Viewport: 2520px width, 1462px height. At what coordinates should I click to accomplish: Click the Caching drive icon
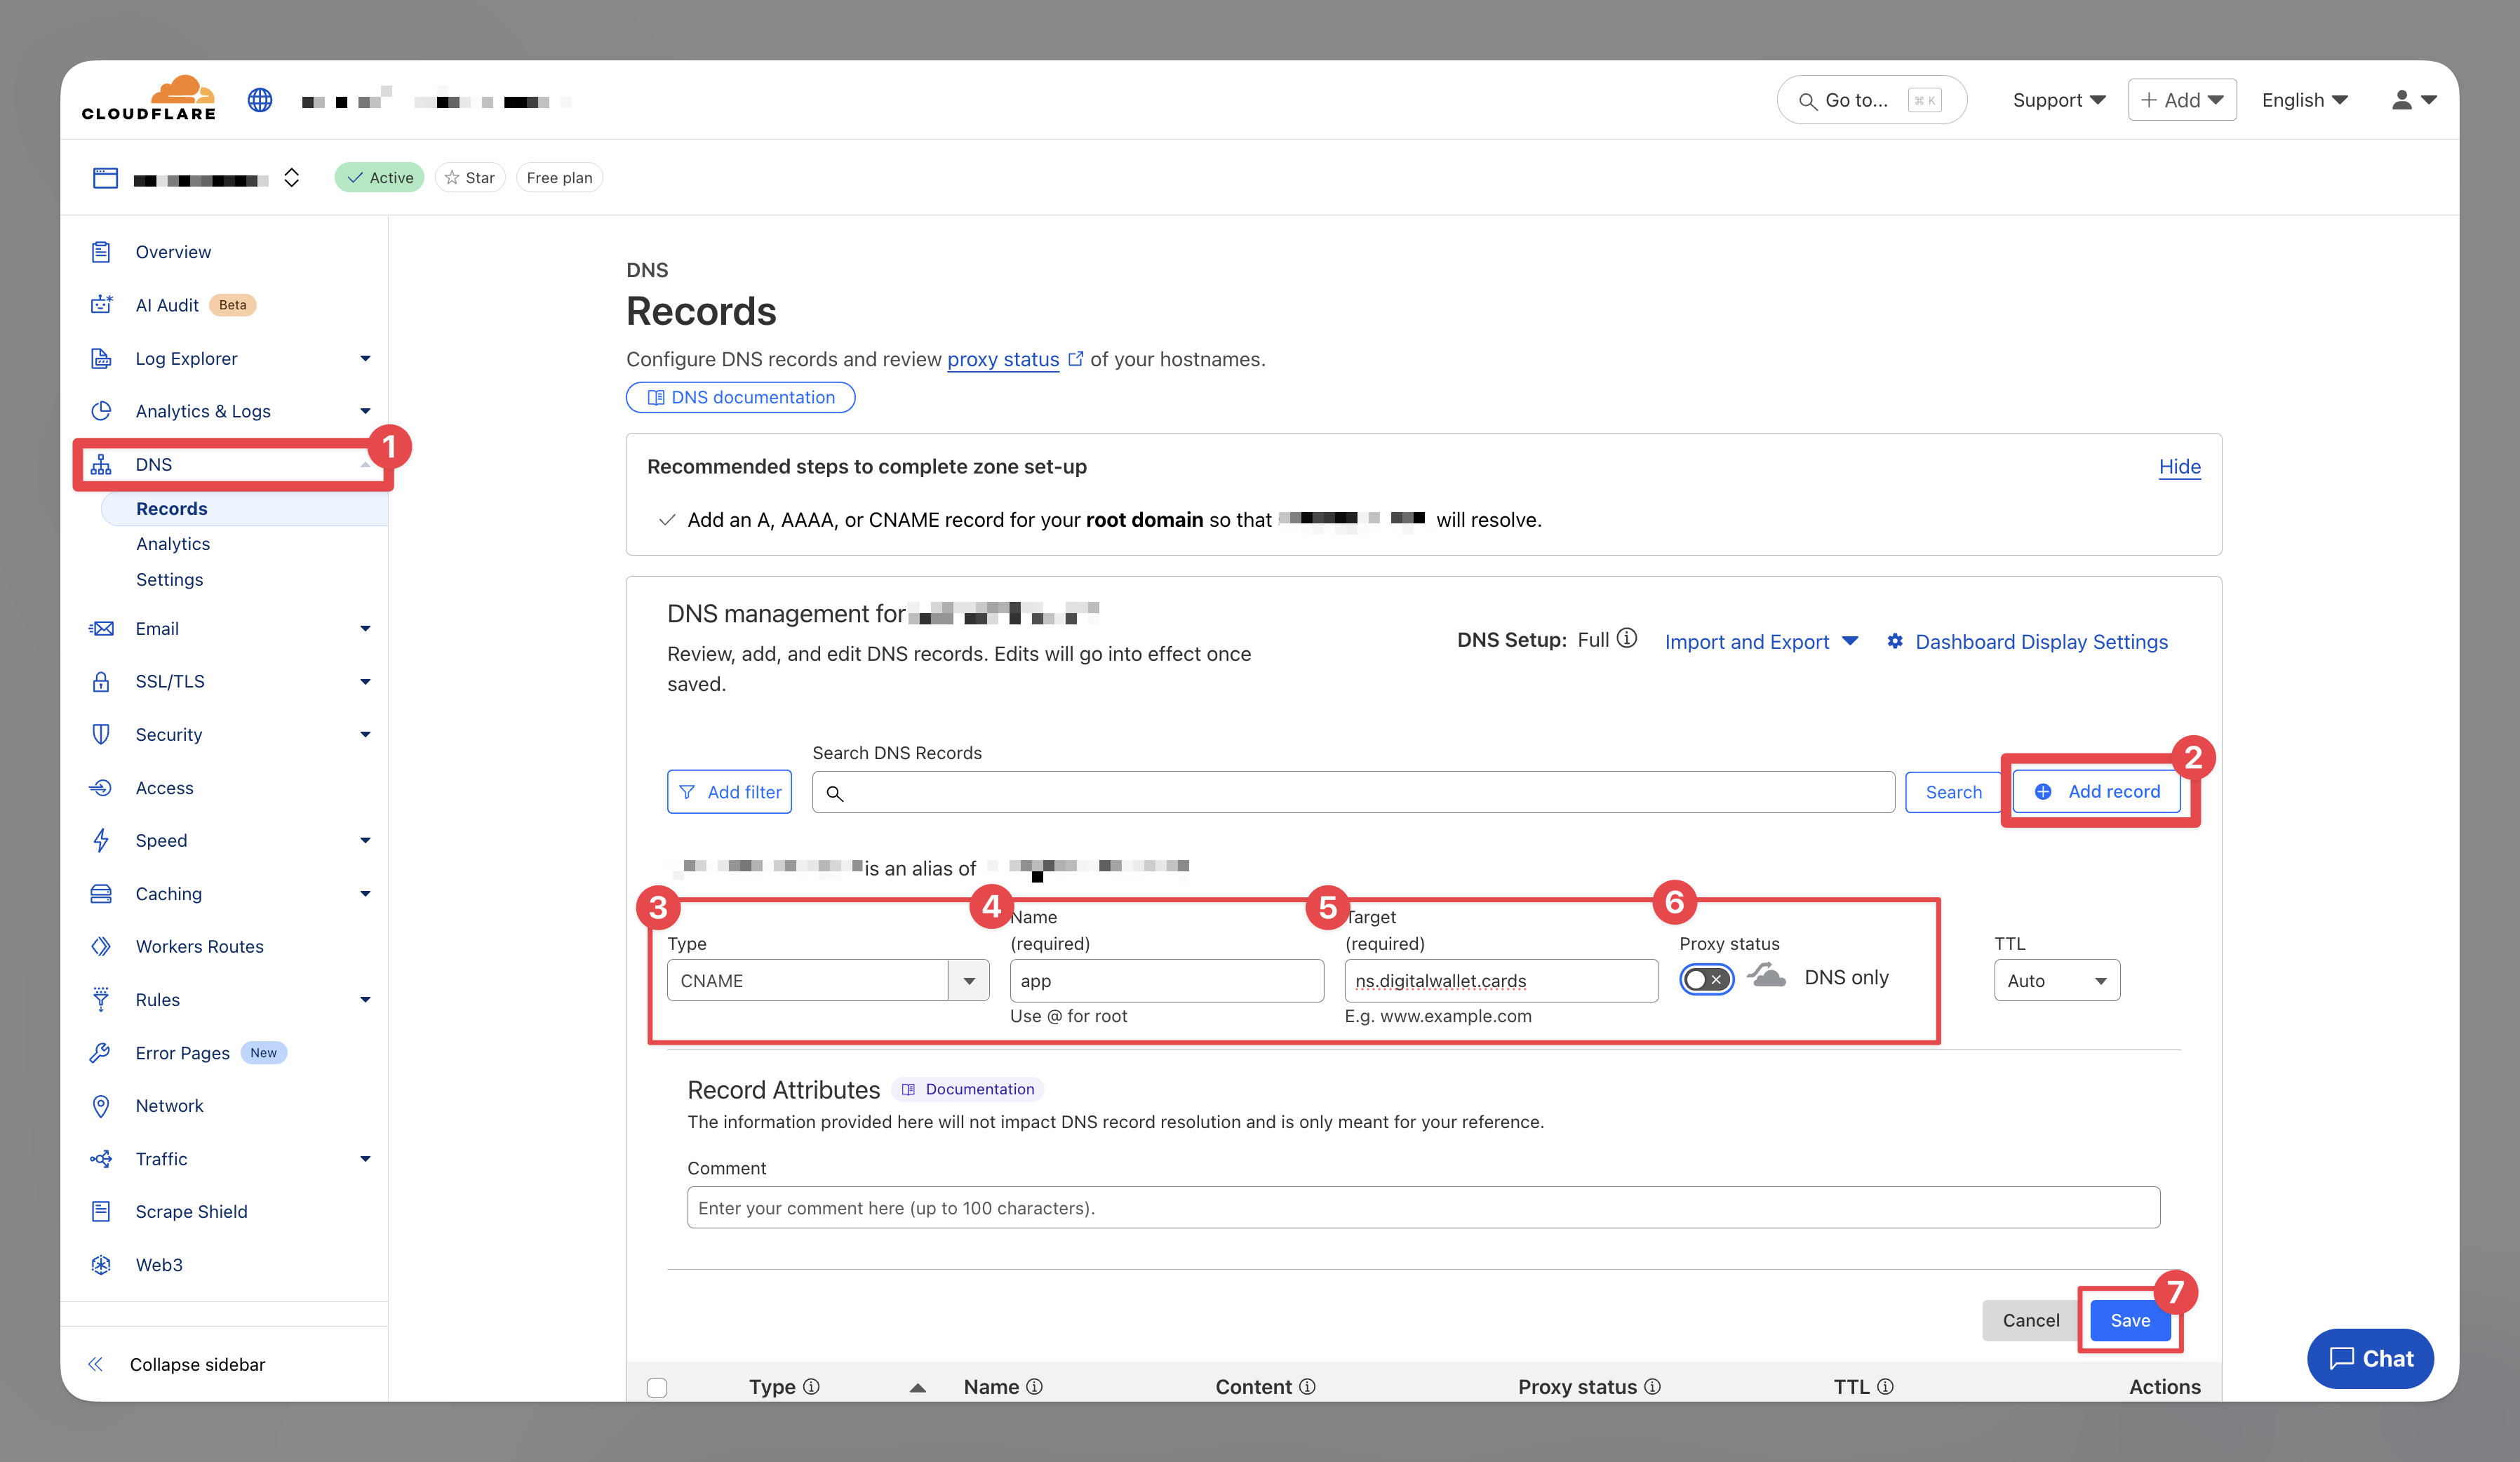click(101, 894)
